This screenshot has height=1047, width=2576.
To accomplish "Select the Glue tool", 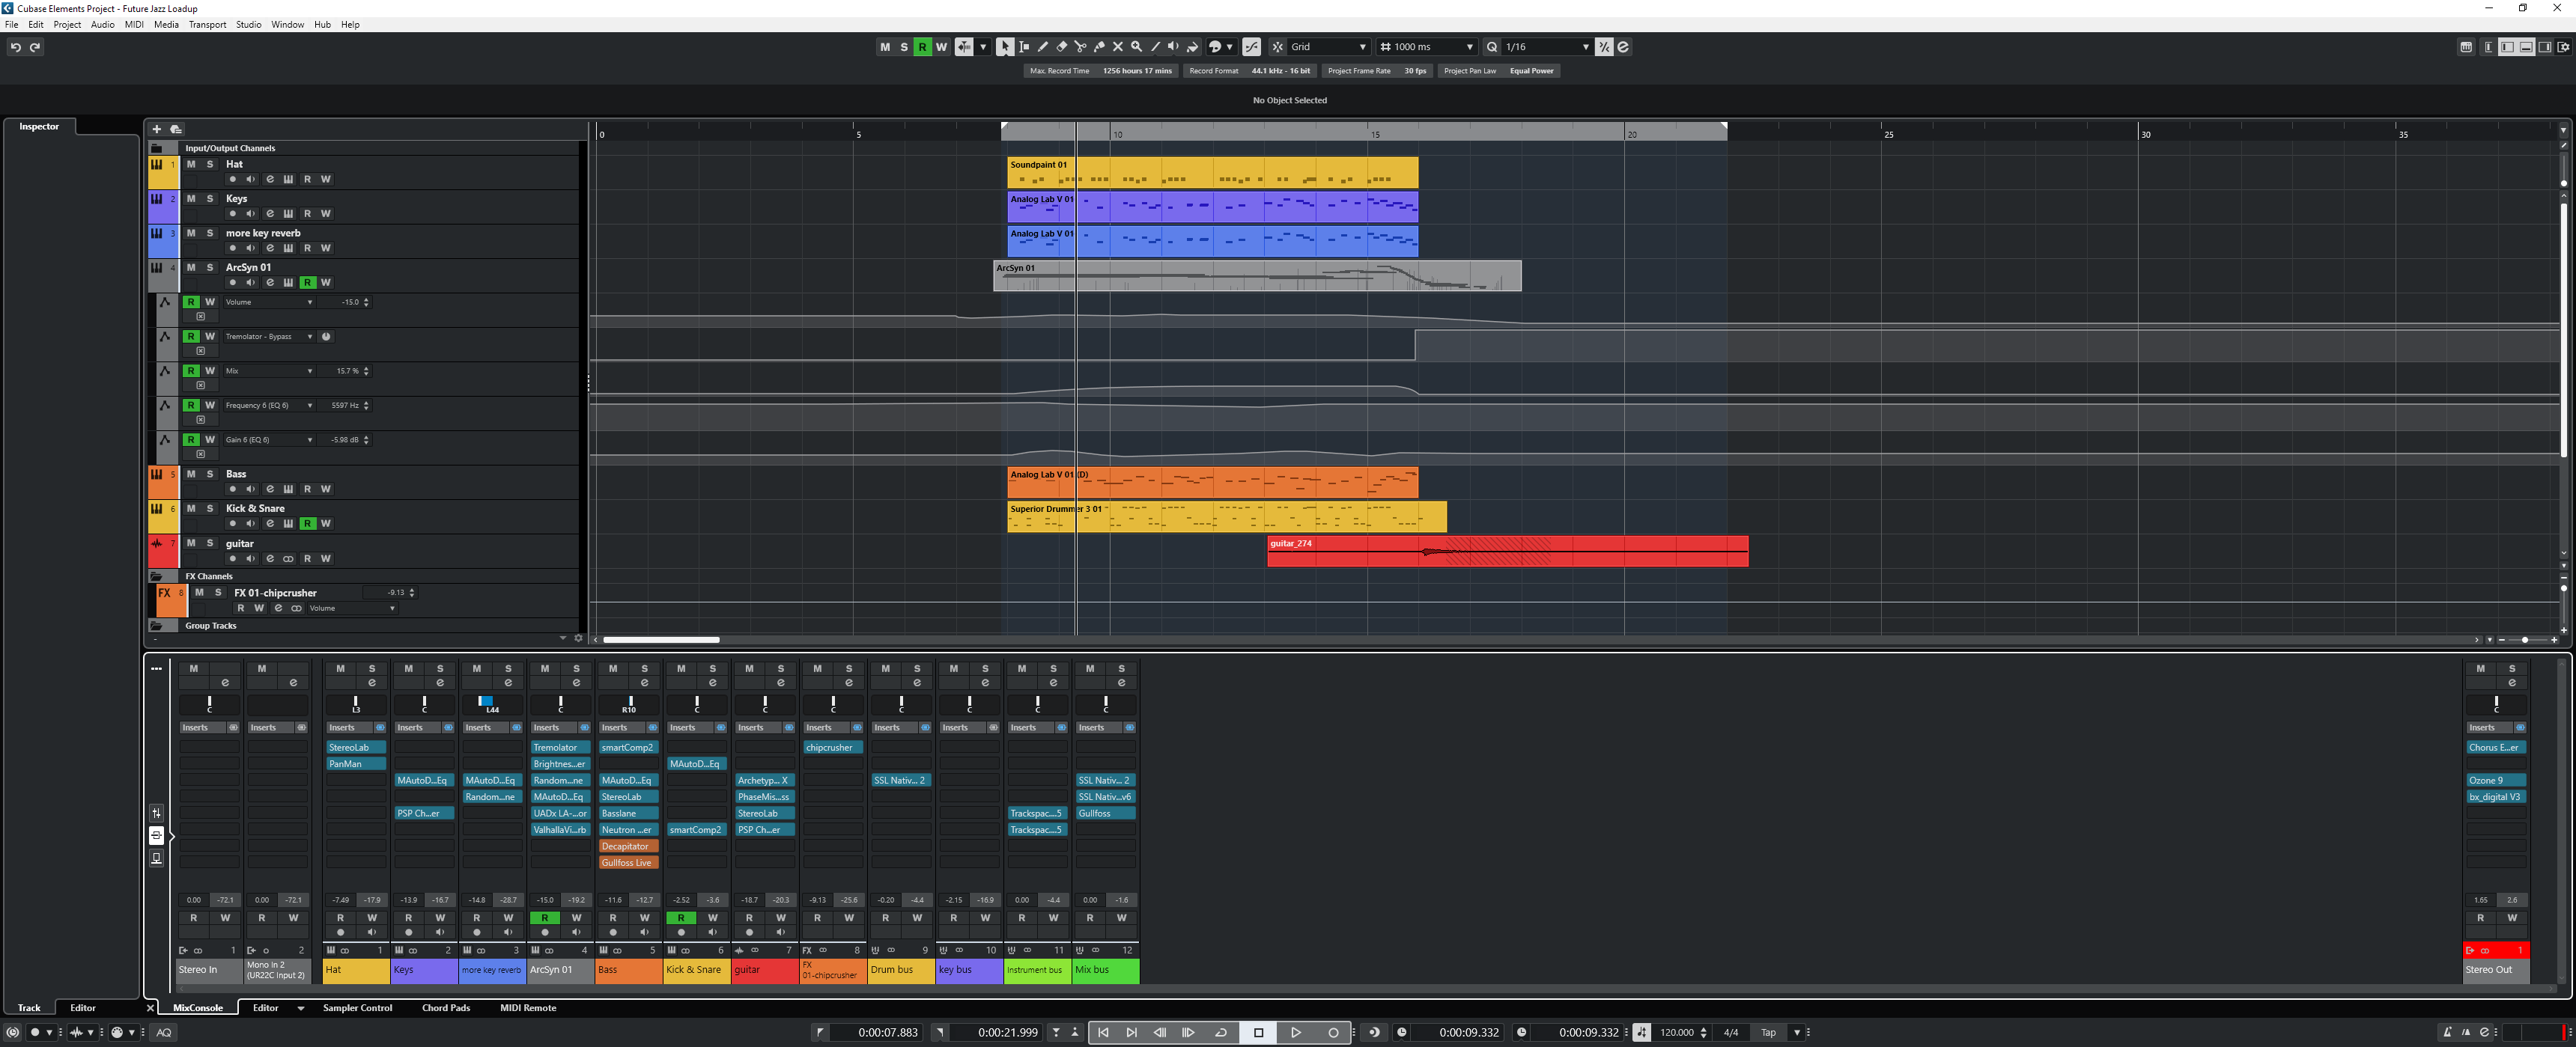I will (1099, 47).
